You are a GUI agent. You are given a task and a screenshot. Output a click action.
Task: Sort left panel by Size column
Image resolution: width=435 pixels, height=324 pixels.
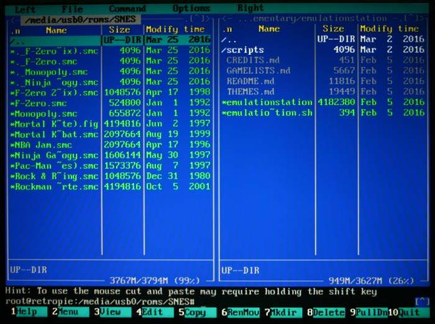click(x=119, y=30)
